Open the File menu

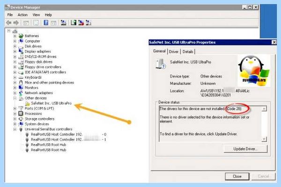[10, 15]
